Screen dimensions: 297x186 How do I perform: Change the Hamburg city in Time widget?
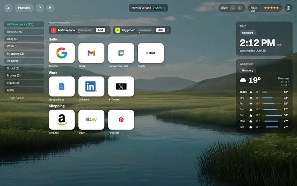(248, 33)
